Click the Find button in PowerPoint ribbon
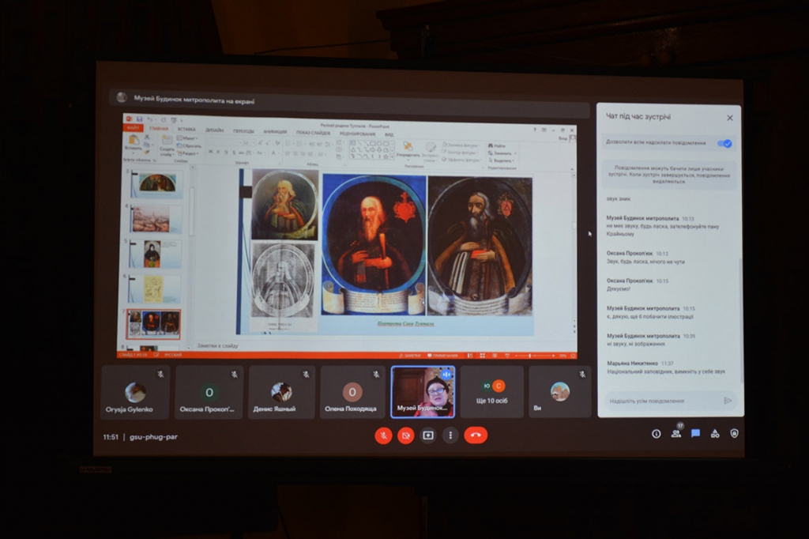809x539 pixels. pyautogui.click(x=497, y=145)
